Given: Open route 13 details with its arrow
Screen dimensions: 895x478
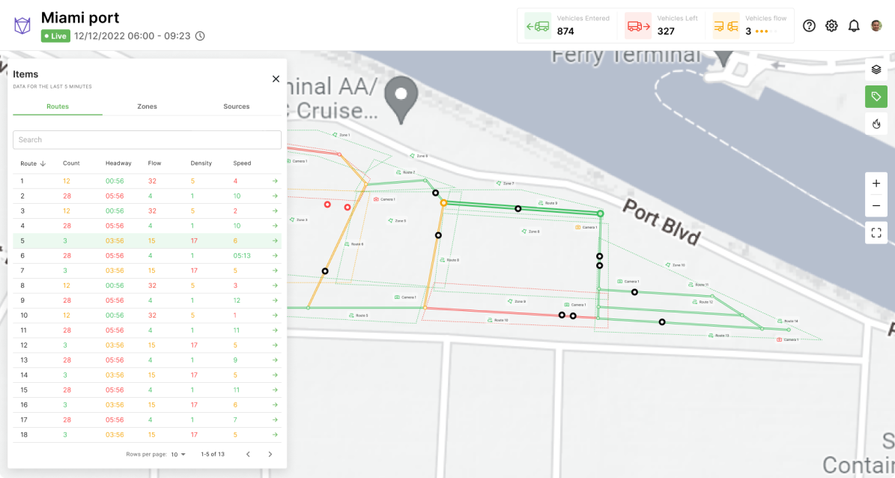Looking at the screenshot, I should coord(275,360).
